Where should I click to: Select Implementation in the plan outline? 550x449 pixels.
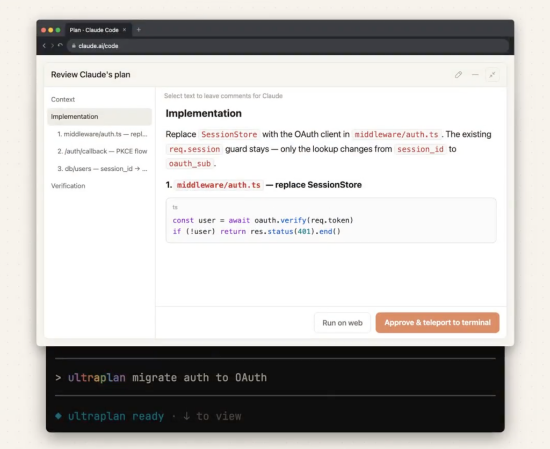click(75, 117)
